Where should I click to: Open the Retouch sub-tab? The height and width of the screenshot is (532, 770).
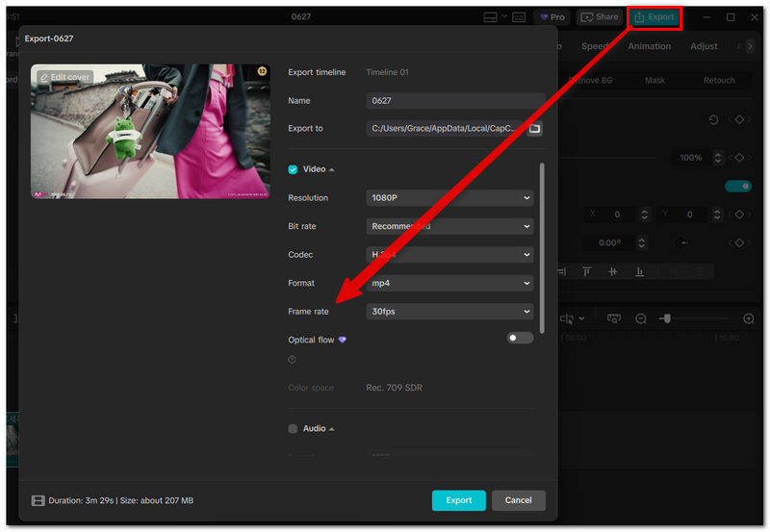719,81
